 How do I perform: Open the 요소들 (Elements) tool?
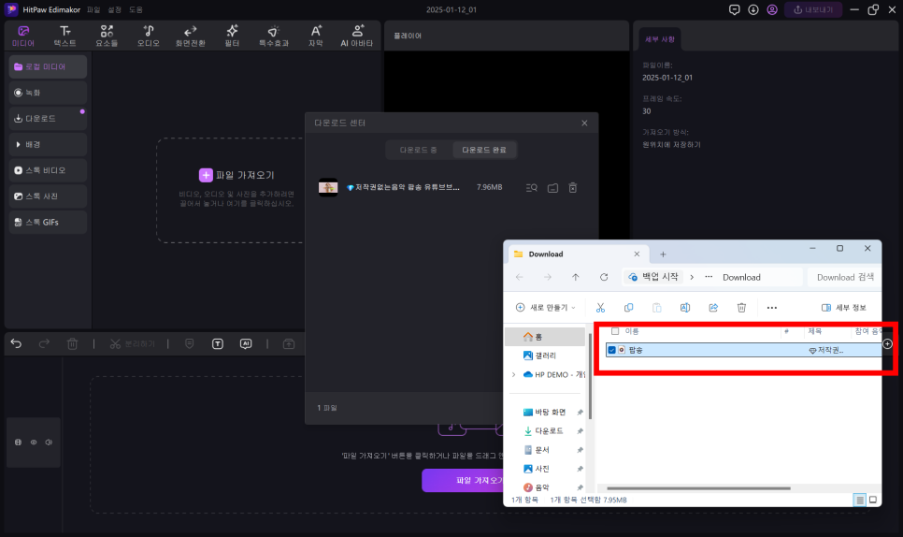tap(107, 36)
